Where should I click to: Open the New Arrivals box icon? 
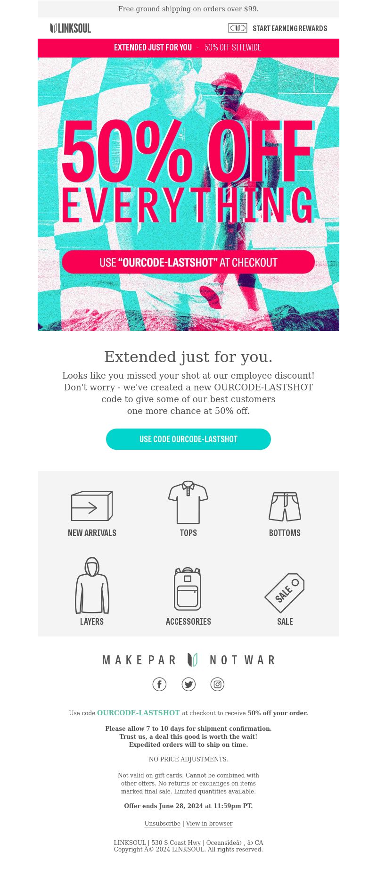(x=92, y=506)
